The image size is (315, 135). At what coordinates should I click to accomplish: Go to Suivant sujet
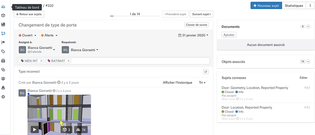(x=201, y=14)
